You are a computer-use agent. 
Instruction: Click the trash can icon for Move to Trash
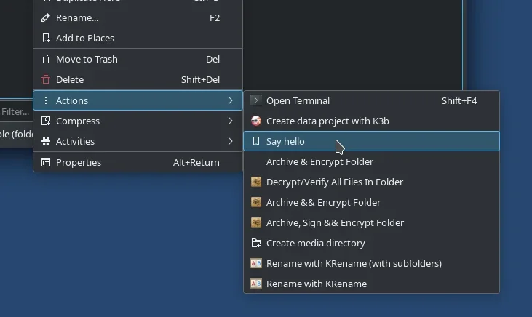46,59
